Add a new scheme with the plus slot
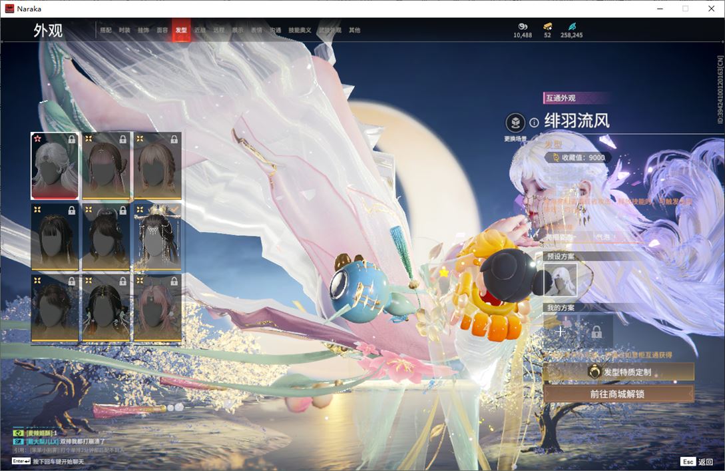 point(561,331)
